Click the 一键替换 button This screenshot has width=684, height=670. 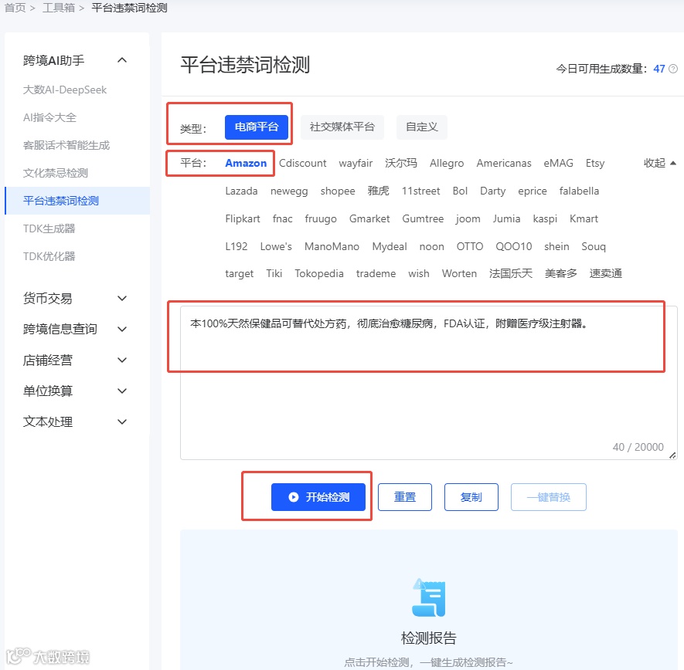(548, 497)
